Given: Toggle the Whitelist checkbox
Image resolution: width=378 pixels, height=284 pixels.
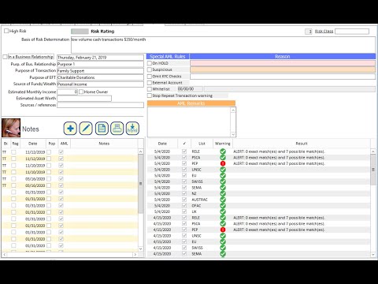Looking at the screenshot, I should [x=150, y=89].
